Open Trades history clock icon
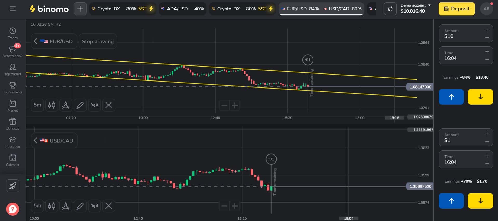The image size is (498, 221). (12, 31)
